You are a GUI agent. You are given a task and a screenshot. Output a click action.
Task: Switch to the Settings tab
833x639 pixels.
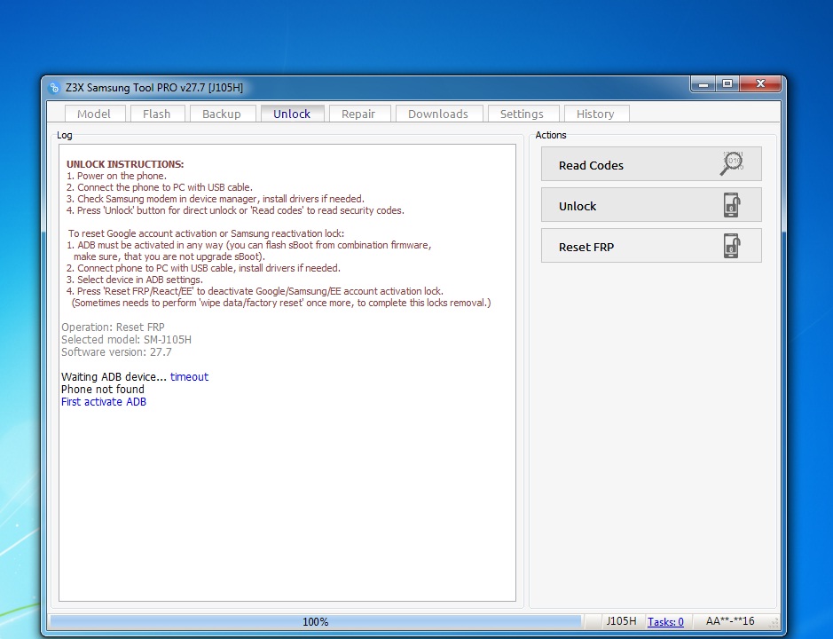(523, 114)
